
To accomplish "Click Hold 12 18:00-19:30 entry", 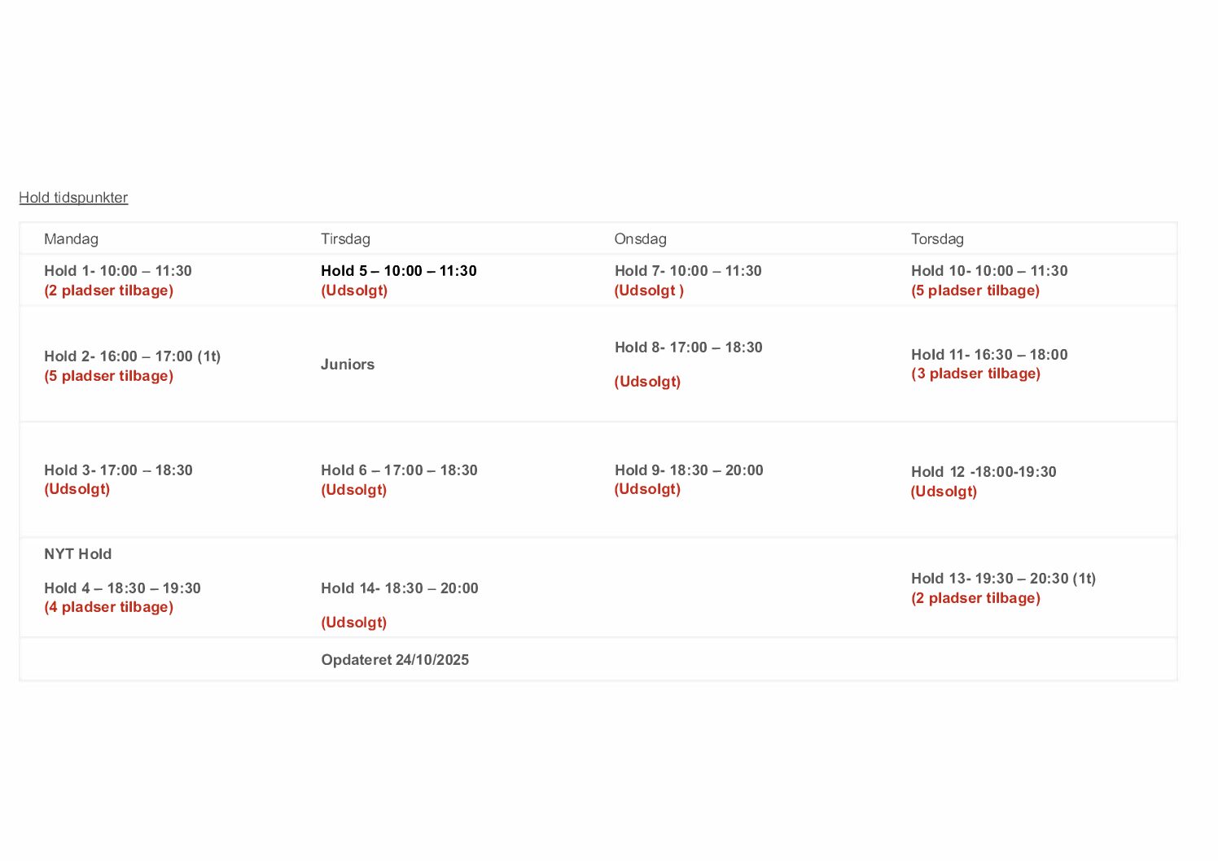I will [x=984, y=472].
